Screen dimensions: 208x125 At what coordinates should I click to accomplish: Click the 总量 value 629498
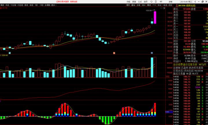click(187, 50)
